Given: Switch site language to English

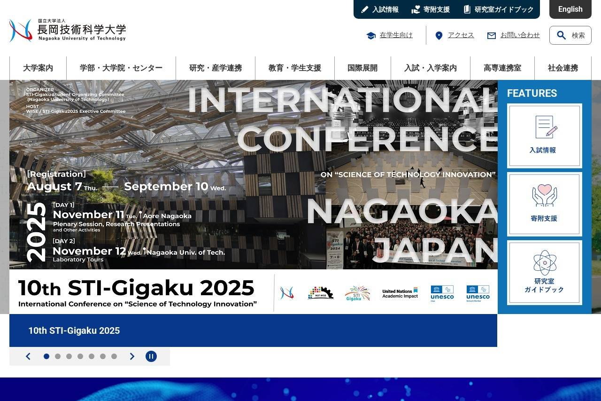Looking at the screenshot, I should [x=570, y=9].
